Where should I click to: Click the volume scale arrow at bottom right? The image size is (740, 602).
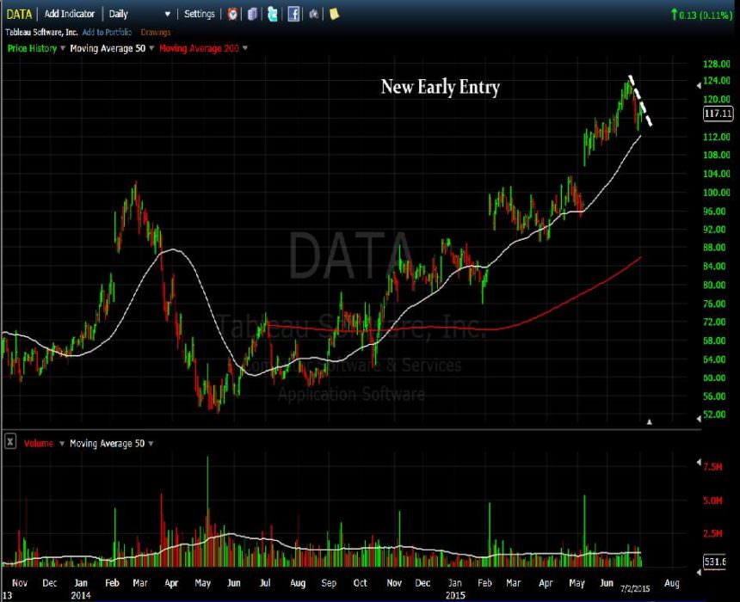pyautogui.click(x=699, y=572)
